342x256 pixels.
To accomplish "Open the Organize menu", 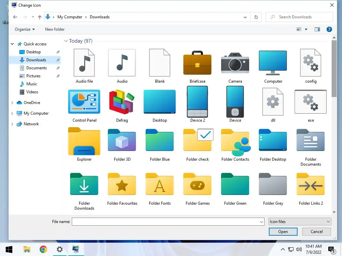I will (25, 29).
